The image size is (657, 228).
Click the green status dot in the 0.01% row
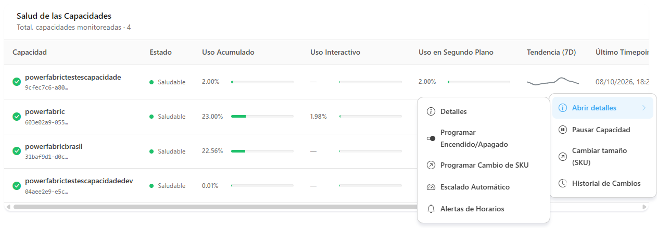pos(151,186)
